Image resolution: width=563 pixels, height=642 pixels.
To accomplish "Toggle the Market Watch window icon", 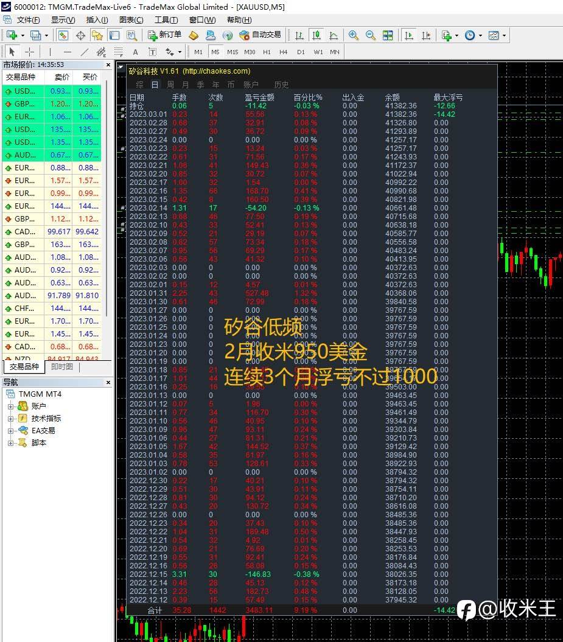I will [x=63, y=35].
